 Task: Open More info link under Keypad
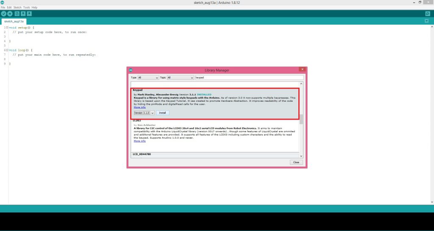click(x=139, y=107)
